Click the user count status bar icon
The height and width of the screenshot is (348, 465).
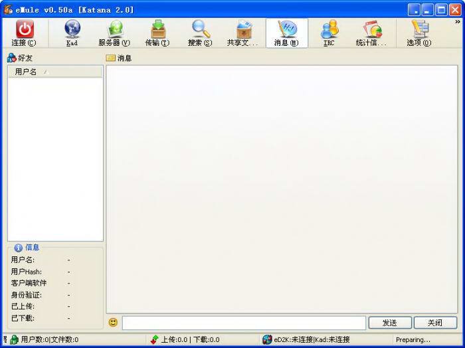(14, 340)
